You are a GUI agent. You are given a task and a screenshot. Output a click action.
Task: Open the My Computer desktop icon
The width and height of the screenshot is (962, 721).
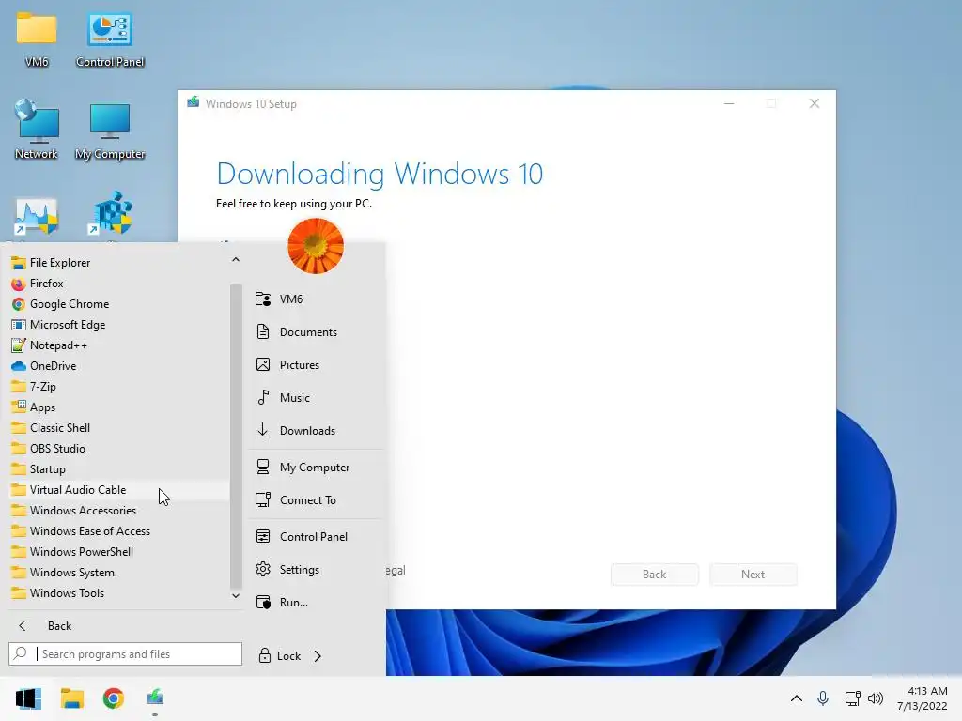[x=110, y=130]
